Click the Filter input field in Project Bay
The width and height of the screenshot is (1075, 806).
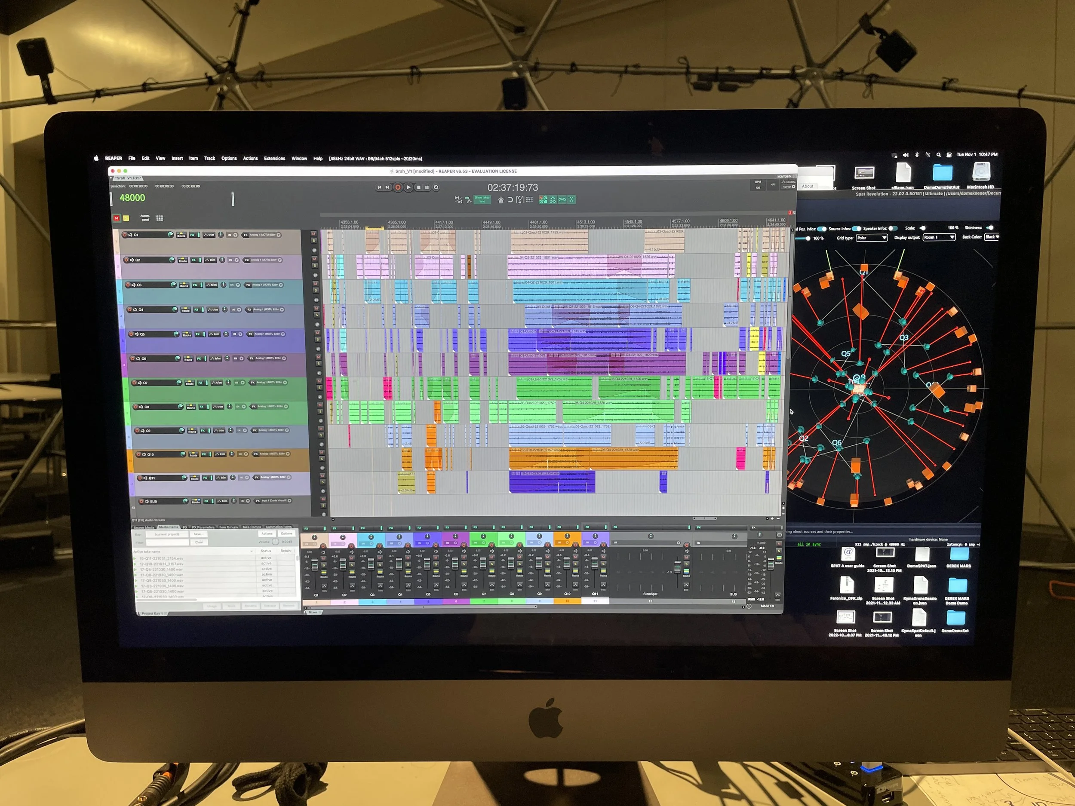click(x=167, y=542)
